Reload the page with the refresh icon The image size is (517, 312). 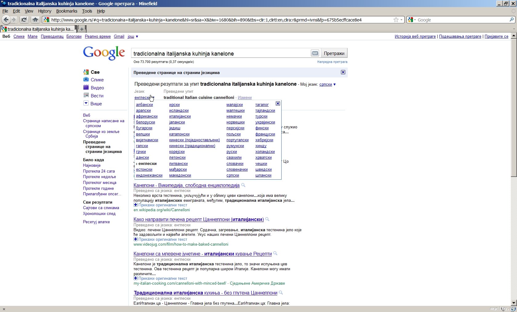[24, 20]
